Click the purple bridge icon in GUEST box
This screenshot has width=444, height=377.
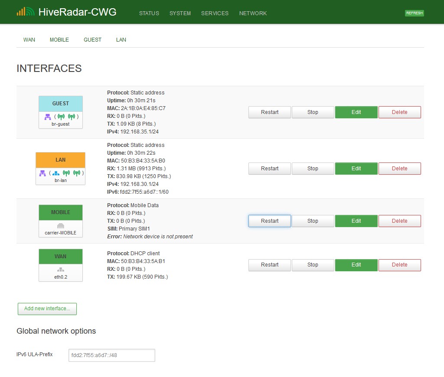coord(48,117)
